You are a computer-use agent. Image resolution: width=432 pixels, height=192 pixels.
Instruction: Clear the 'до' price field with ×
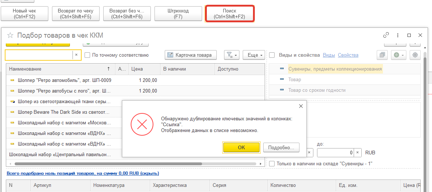tap(357, 153)
